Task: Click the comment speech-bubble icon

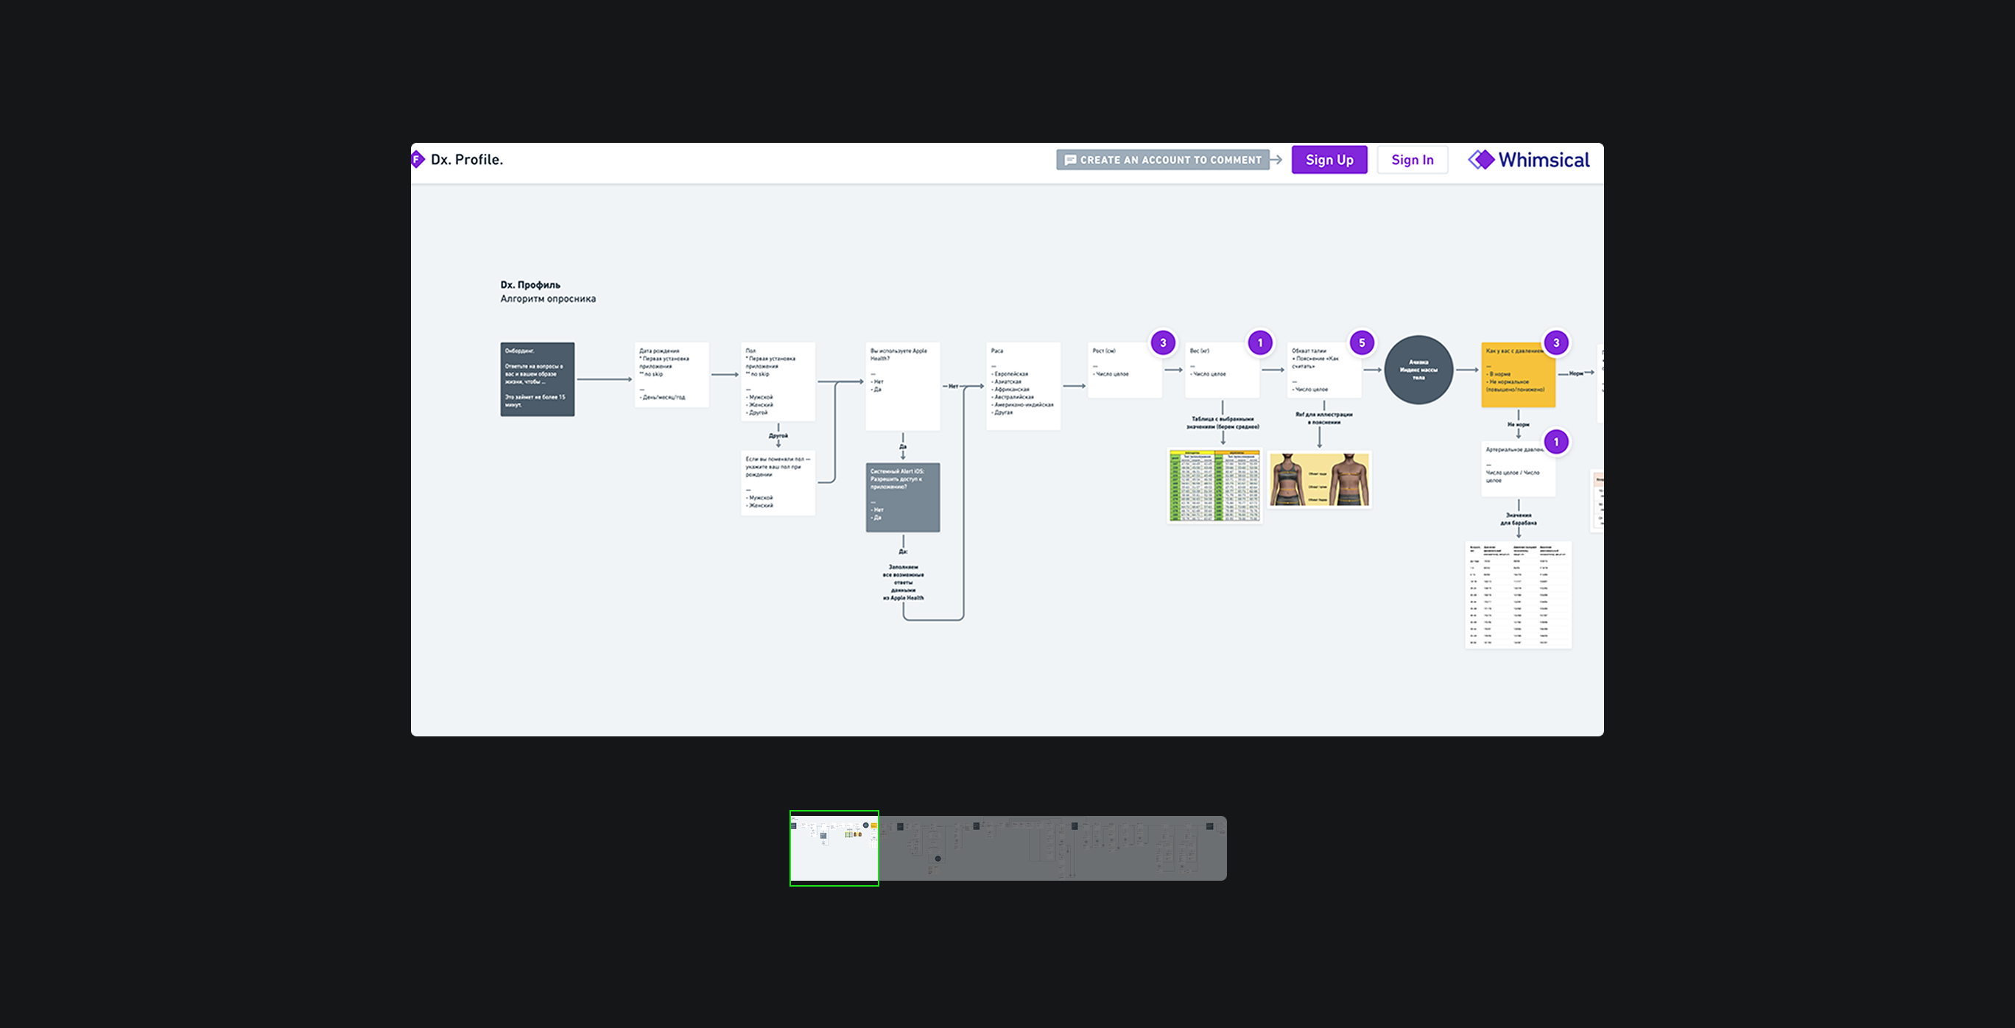Action: (1070, 160)
